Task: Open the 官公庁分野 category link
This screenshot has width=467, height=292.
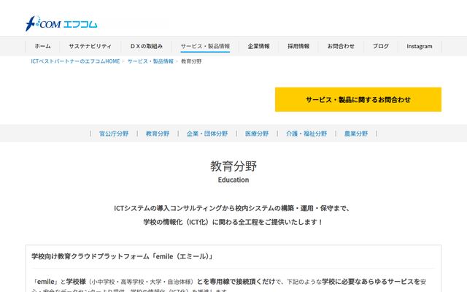Action: [x=114, y=134]
